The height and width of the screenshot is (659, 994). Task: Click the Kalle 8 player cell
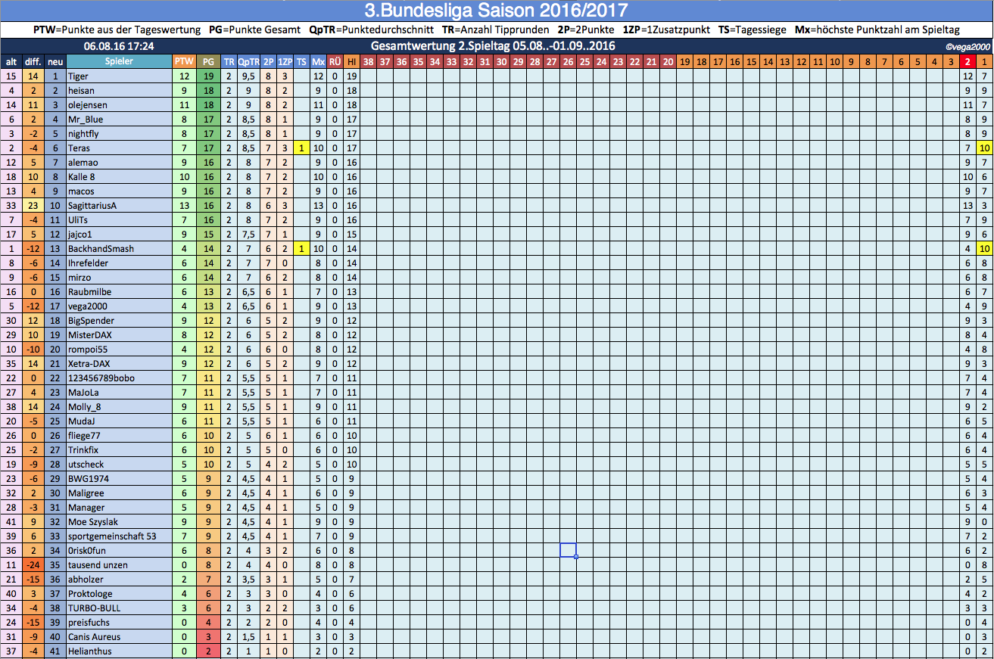pos(119,176)
